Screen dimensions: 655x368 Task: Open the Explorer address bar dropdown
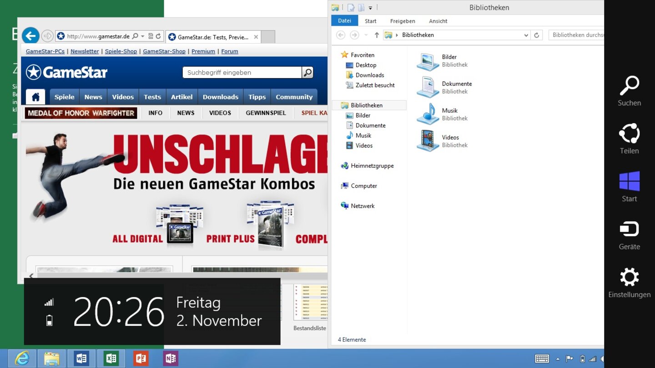pos(526,35)
